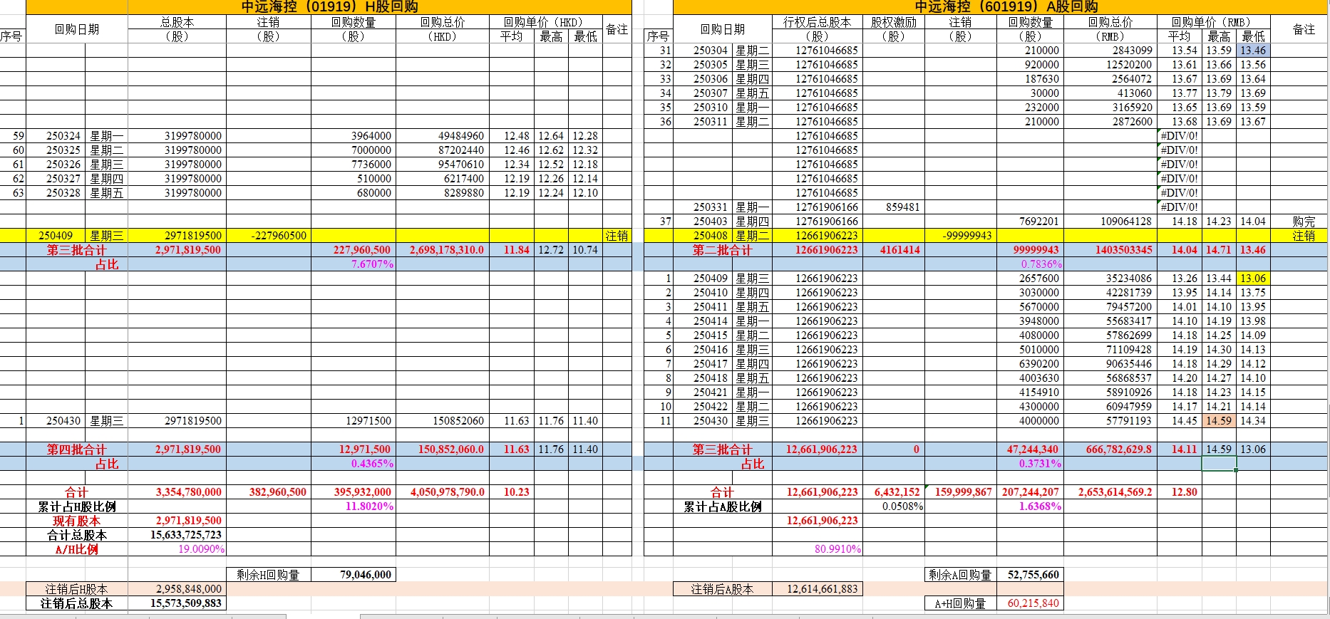Click the quantity cell 7692201

[1030, 222]
